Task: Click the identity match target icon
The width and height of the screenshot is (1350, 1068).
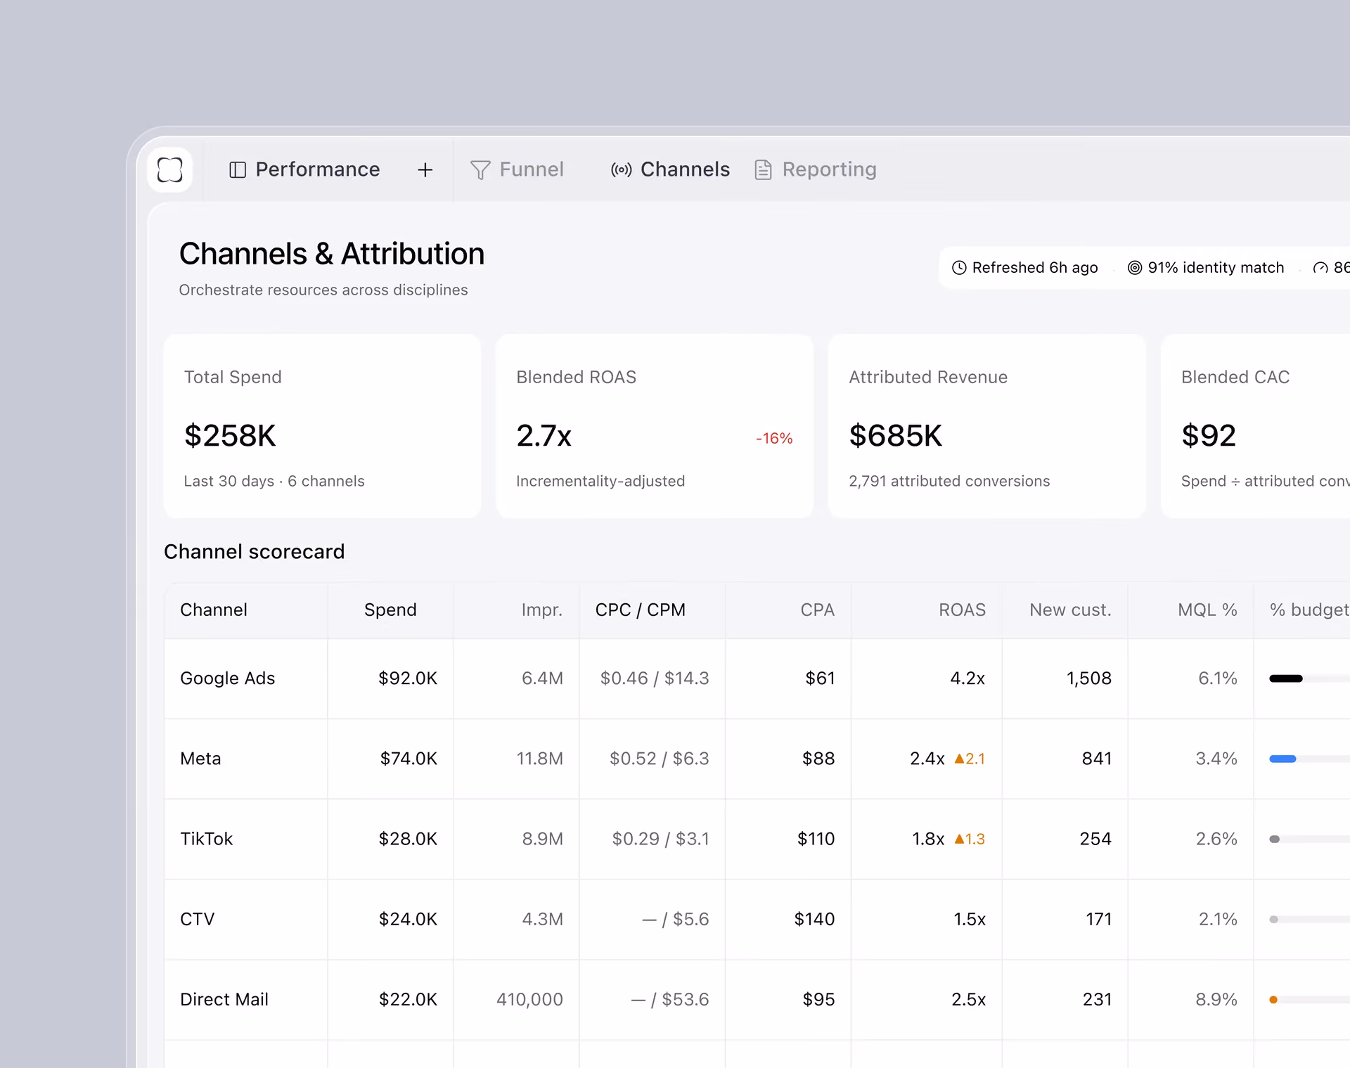Action: pos(1135,268)
